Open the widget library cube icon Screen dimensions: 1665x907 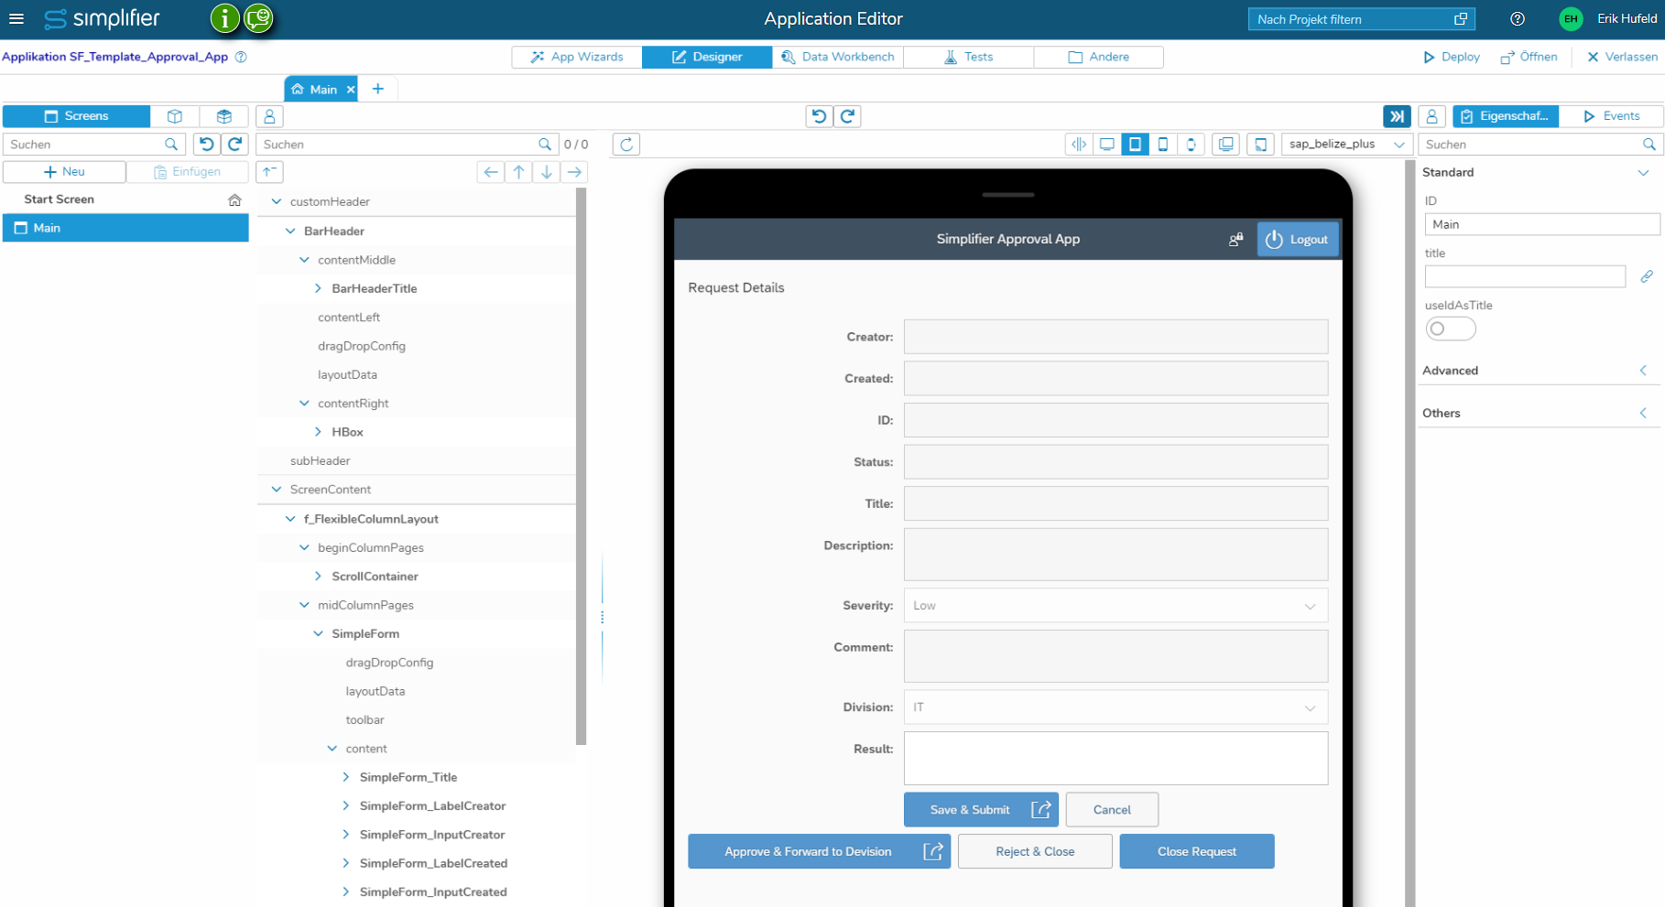pyautogui.click(x=175, y=116)
